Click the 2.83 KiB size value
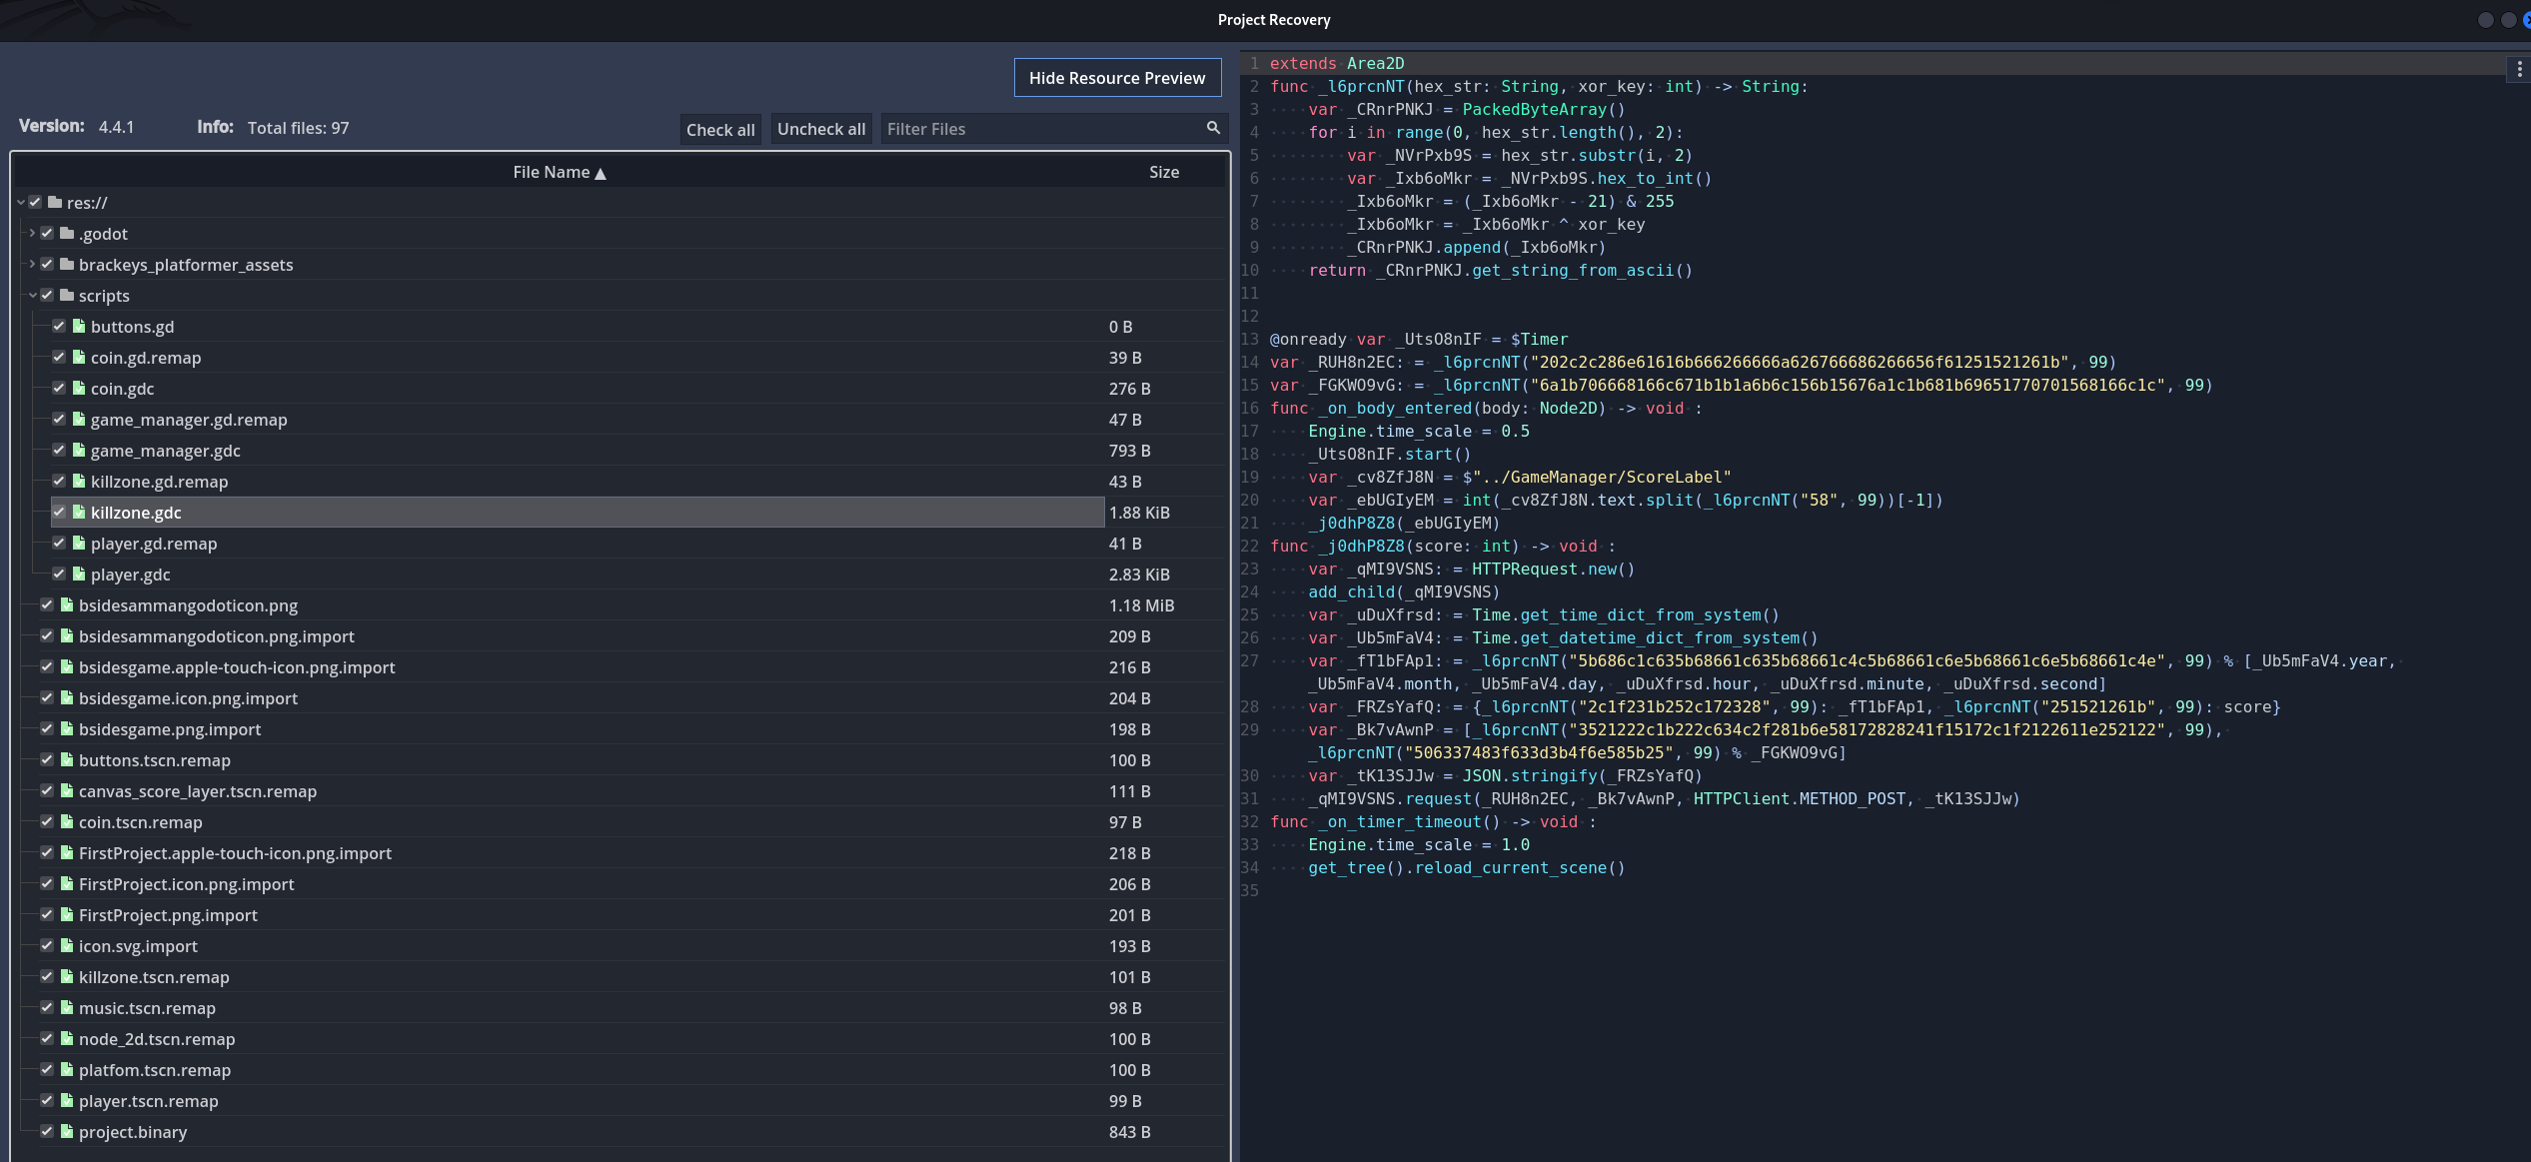2531x1162 pixels. 1139,575
